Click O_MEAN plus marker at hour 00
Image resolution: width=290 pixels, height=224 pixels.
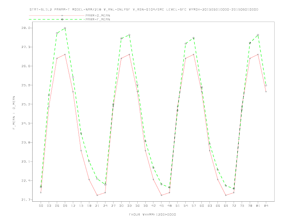41,193
